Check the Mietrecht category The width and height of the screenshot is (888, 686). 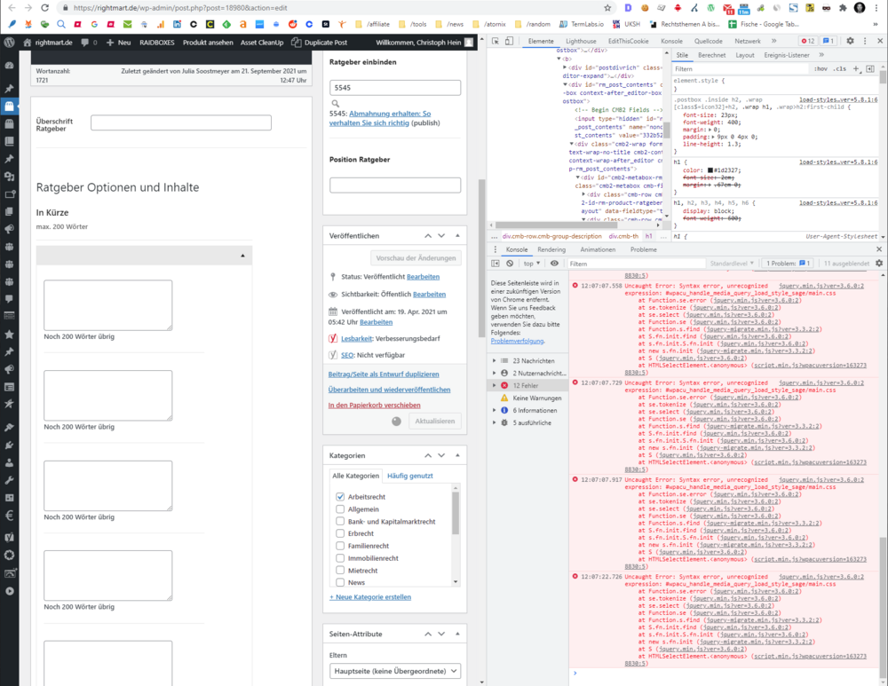340,570
